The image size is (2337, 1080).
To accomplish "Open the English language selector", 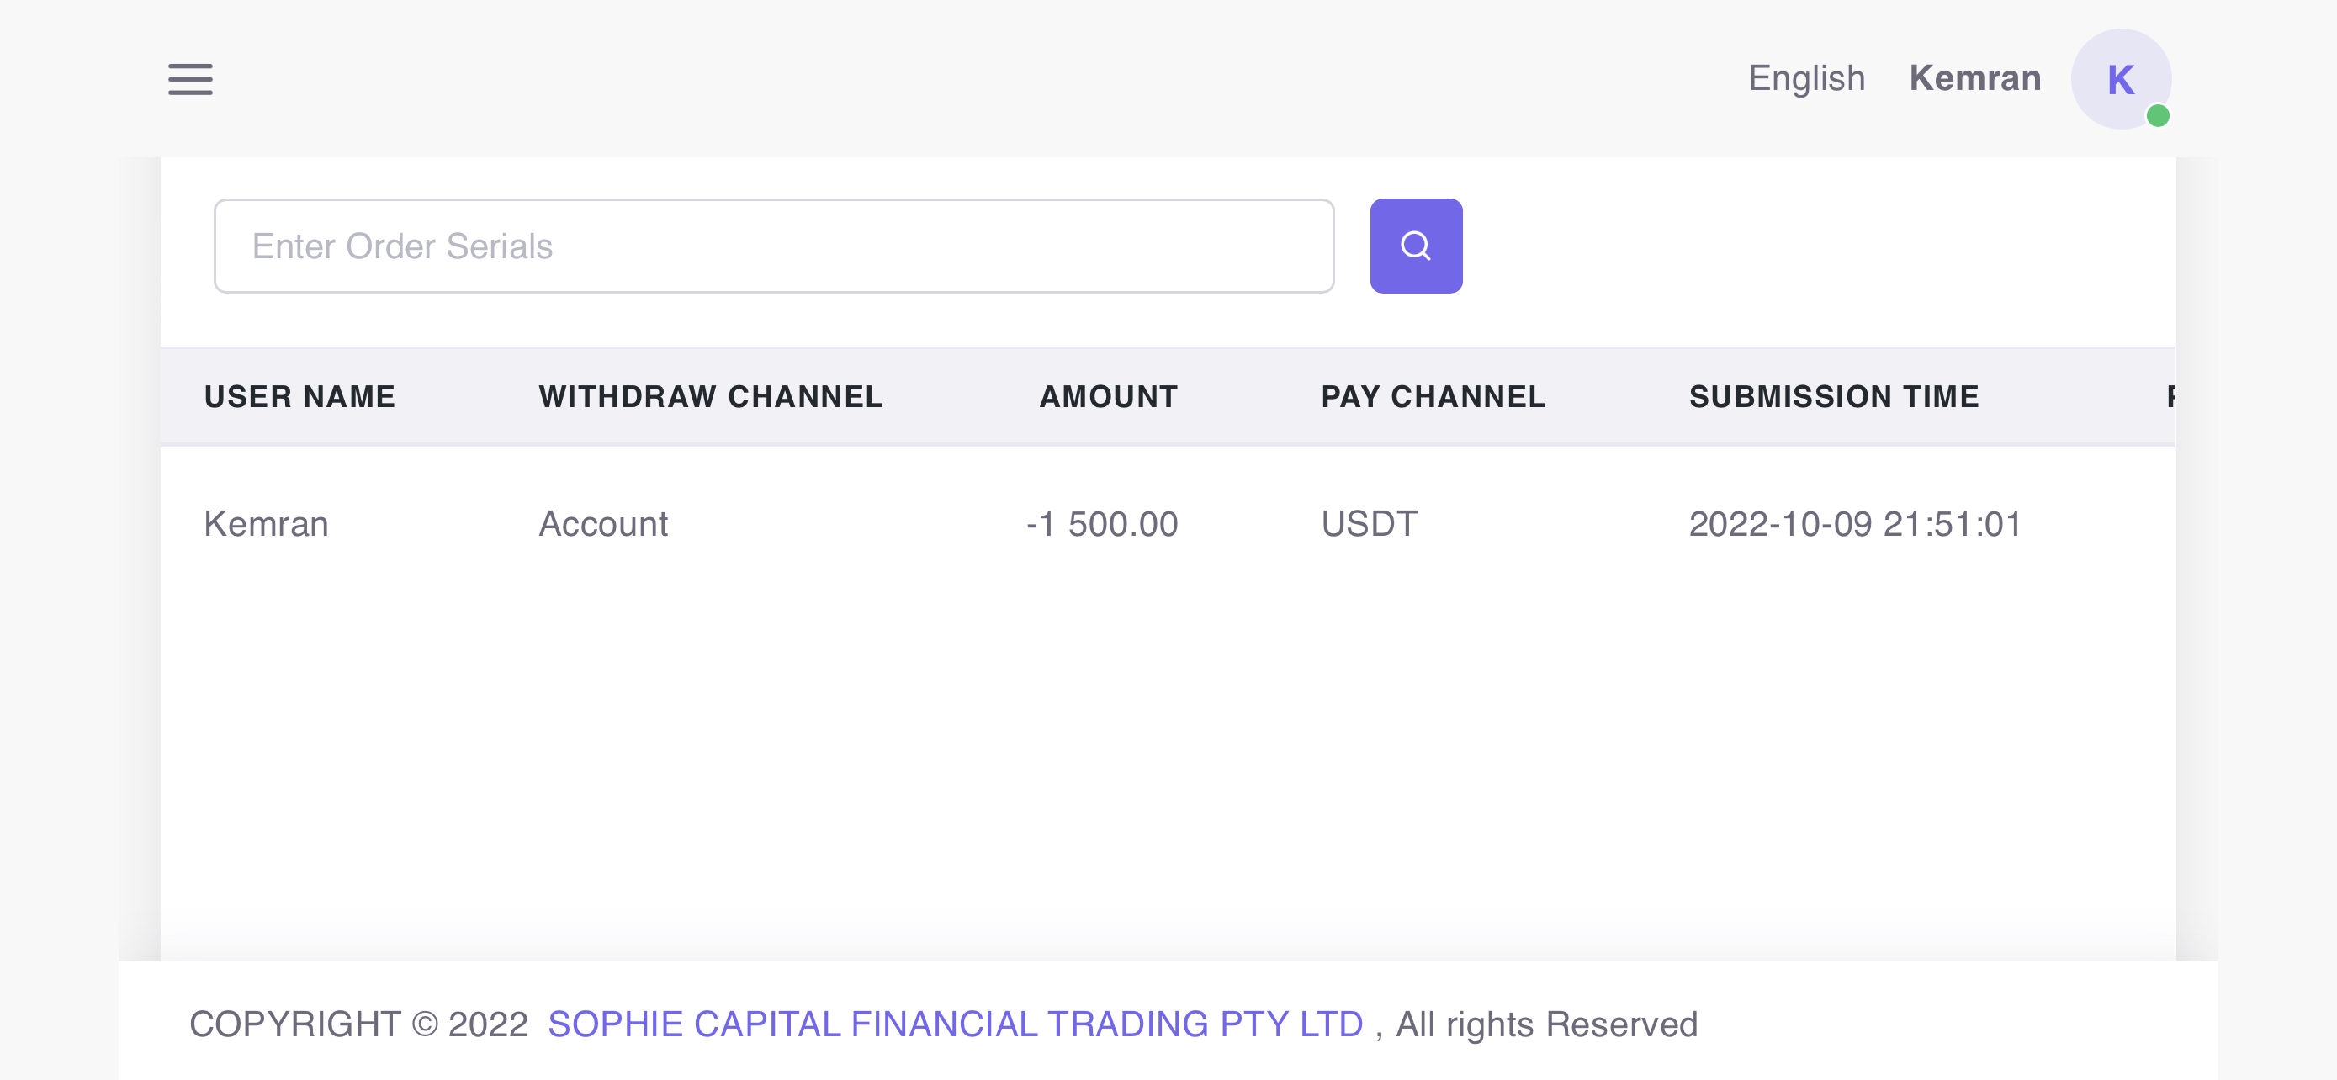I will (1806, 79).
